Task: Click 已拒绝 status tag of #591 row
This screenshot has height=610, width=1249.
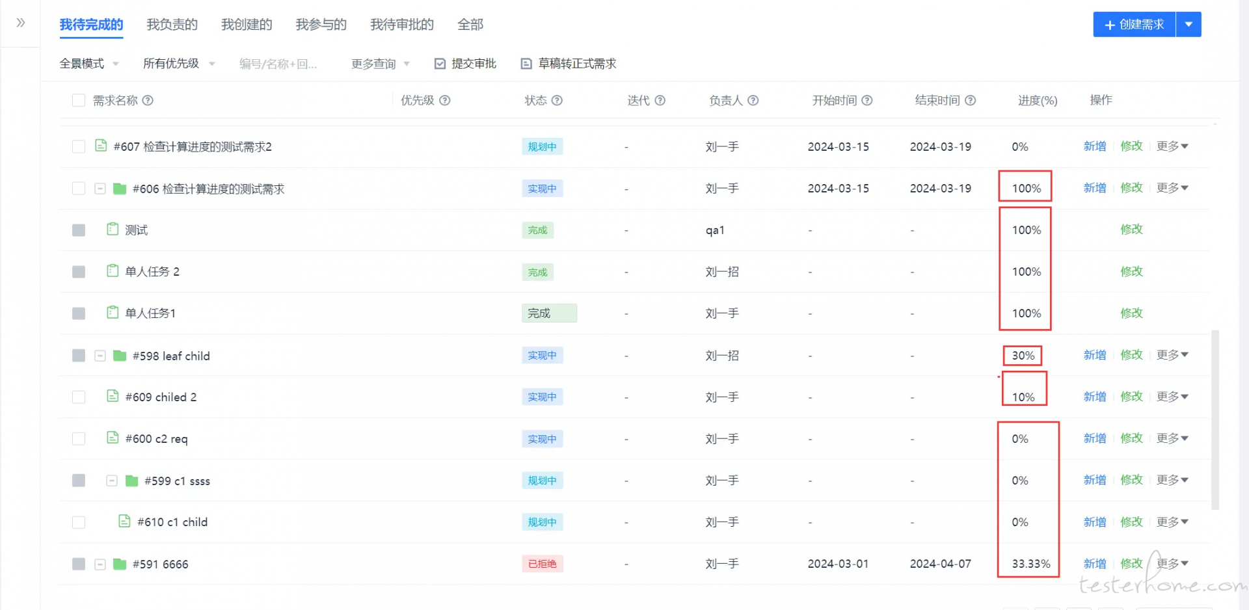Action: point(542,564)
